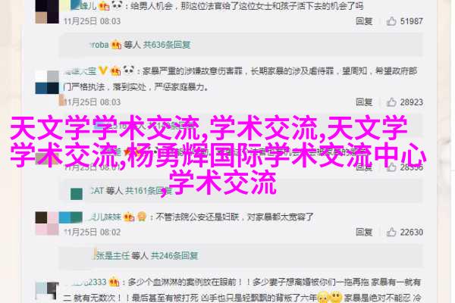
Task: Expand the 共161条回复 reply thread
Action: [149, 191]
